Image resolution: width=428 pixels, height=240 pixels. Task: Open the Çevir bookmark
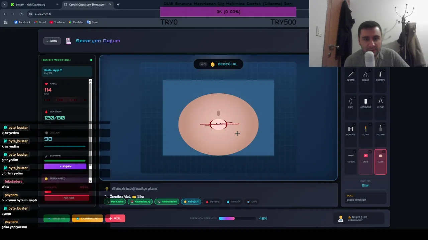92,22
